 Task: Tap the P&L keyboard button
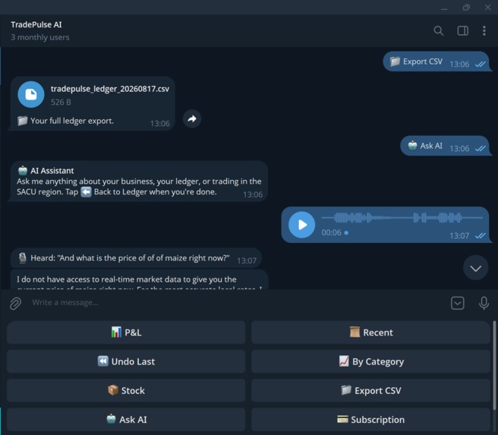(x=126, y=333)
